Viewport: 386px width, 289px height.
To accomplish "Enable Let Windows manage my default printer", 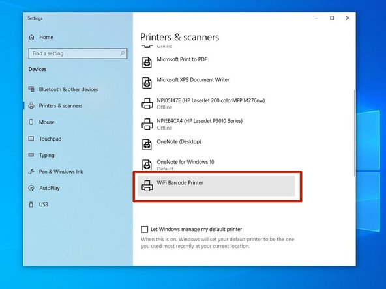I will pyautogui.click(x=145, y=229).
